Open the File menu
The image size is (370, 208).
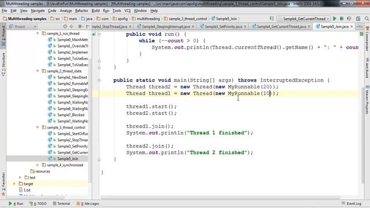tap(4, 10)
